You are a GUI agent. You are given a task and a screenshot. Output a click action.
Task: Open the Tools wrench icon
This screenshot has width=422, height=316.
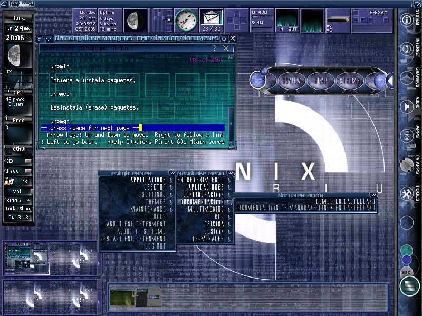pyautogui.click(x=407, y=194)
